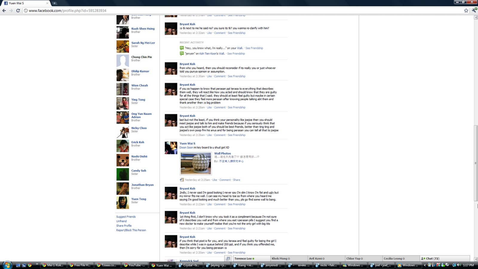Click Yuen Wai S post author name

[187, 143]
